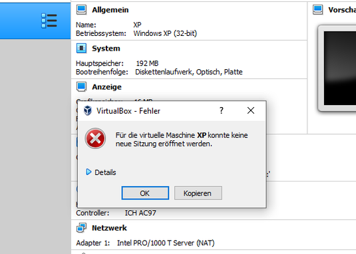Click the 'Bootreihenfolge:' label
This screenshot has height=254, width=356.
click(102, 72)
